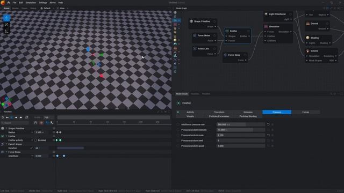Viewport: 344px width, 193px height.
Task: Toggle the Emitter activity Enabled checkbox
Action: tap(35, 140)
